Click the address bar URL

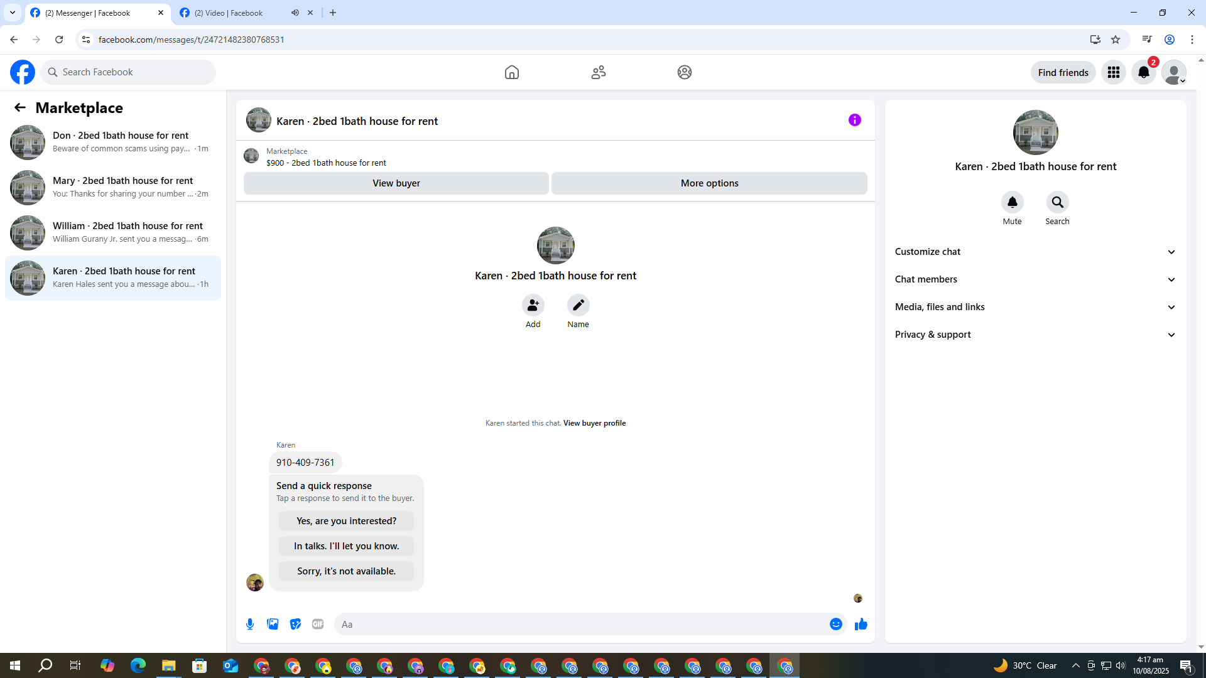pyautogui.click(x=192, y=40)
